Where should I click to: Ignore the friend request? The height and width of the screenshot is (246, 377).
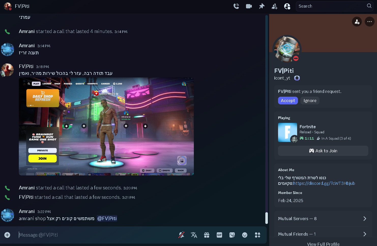310,101
